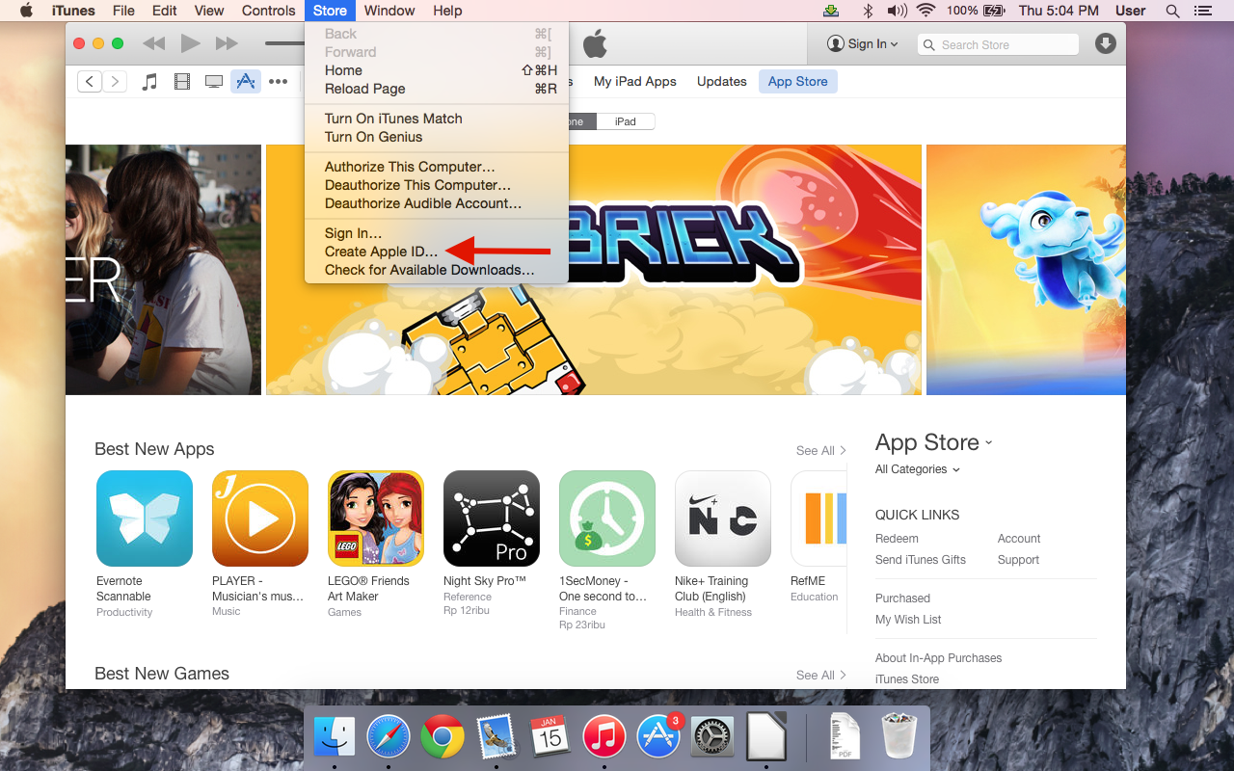Open the downloads arrow icon
1234x771 pixels.
pos(1106,44)
